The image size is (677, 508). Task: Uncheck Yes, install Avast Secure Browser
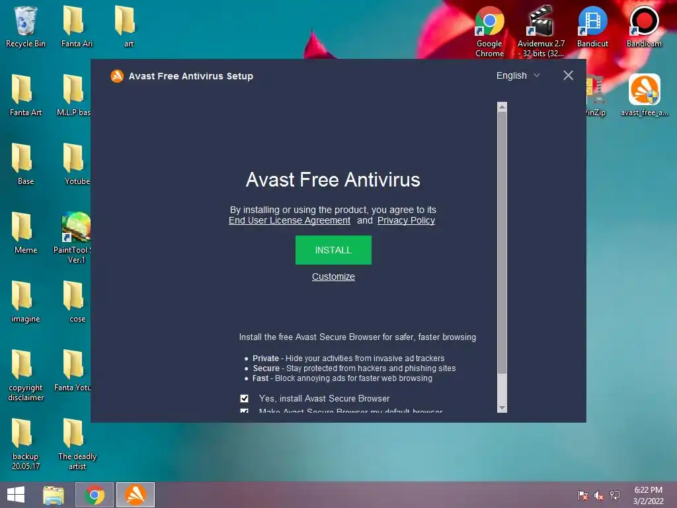[x=245, y=398]
